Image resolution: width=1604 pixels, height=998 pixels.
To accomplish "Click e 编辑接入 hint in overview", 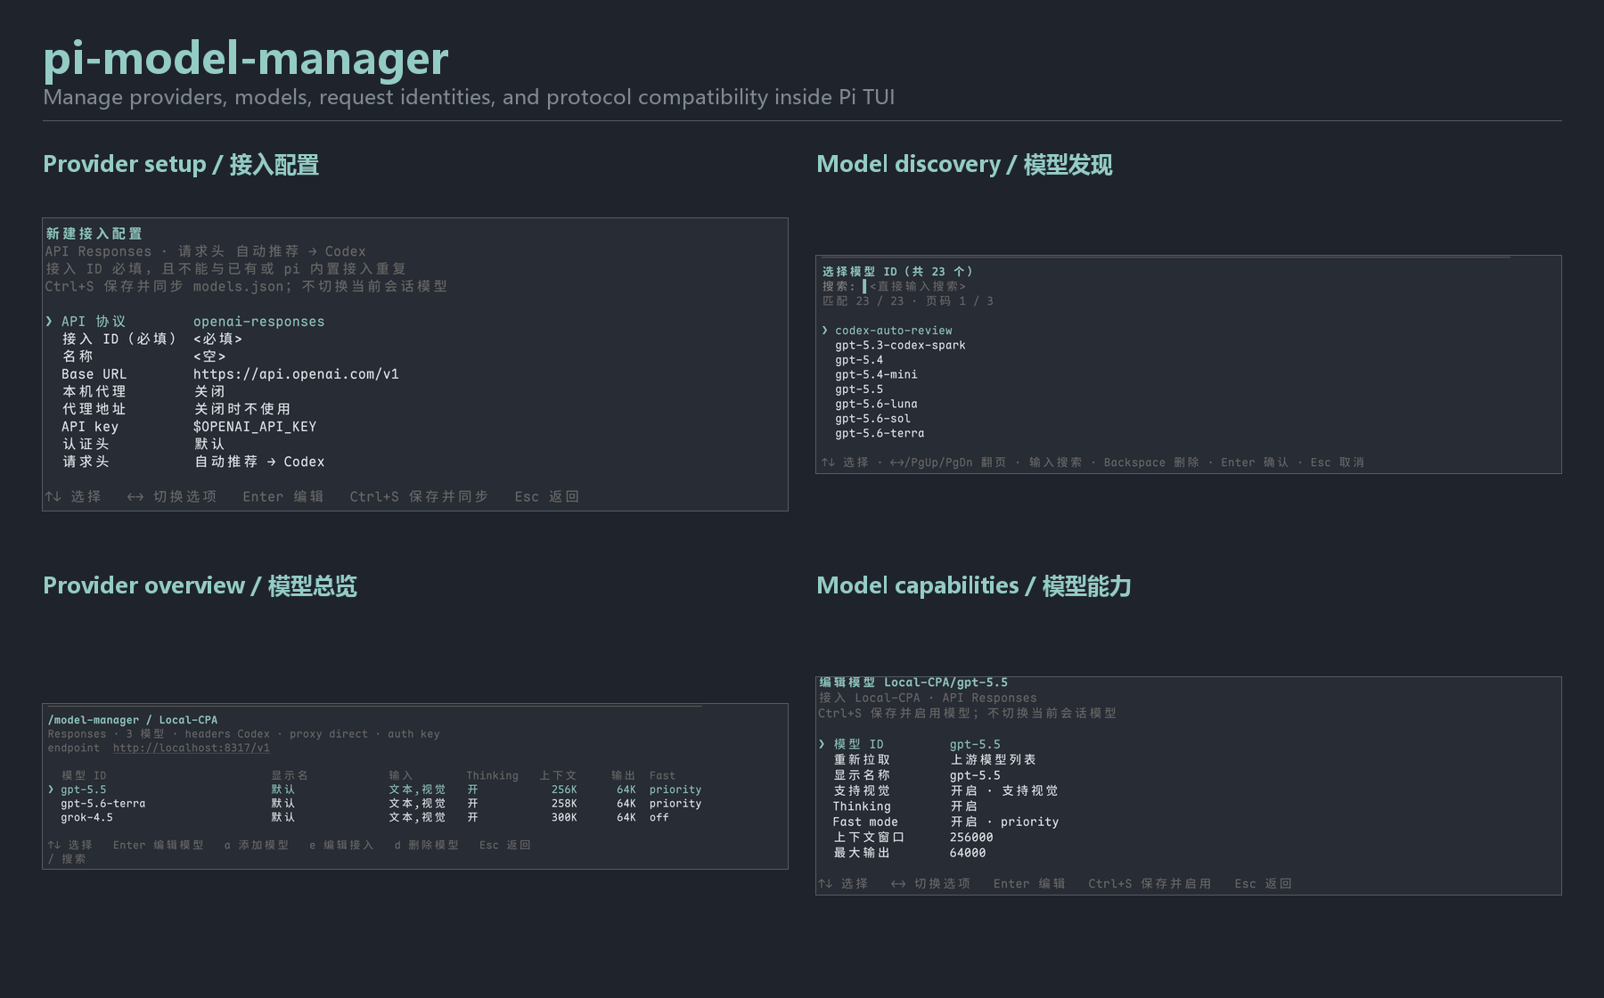I will pyautogui.click(x=341, y=845).
